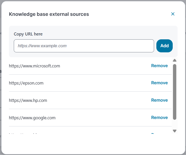Close the Knowledge base external sources dialog

click(173, 14)
